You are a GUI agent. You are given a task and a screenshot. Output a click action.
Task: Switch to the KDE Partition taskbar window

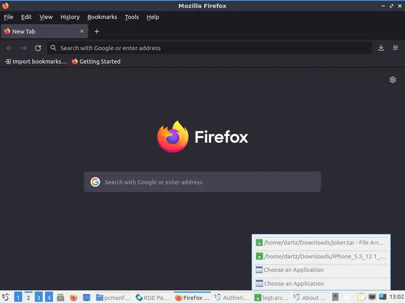point(152,297)
